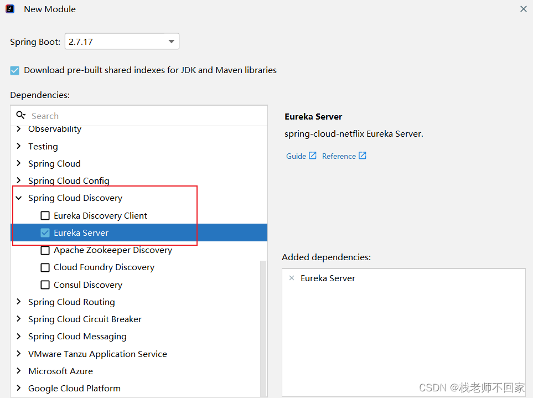533x398 pixels.
Task: Expand the Spring Cloud category
Action: click(19, 163)
